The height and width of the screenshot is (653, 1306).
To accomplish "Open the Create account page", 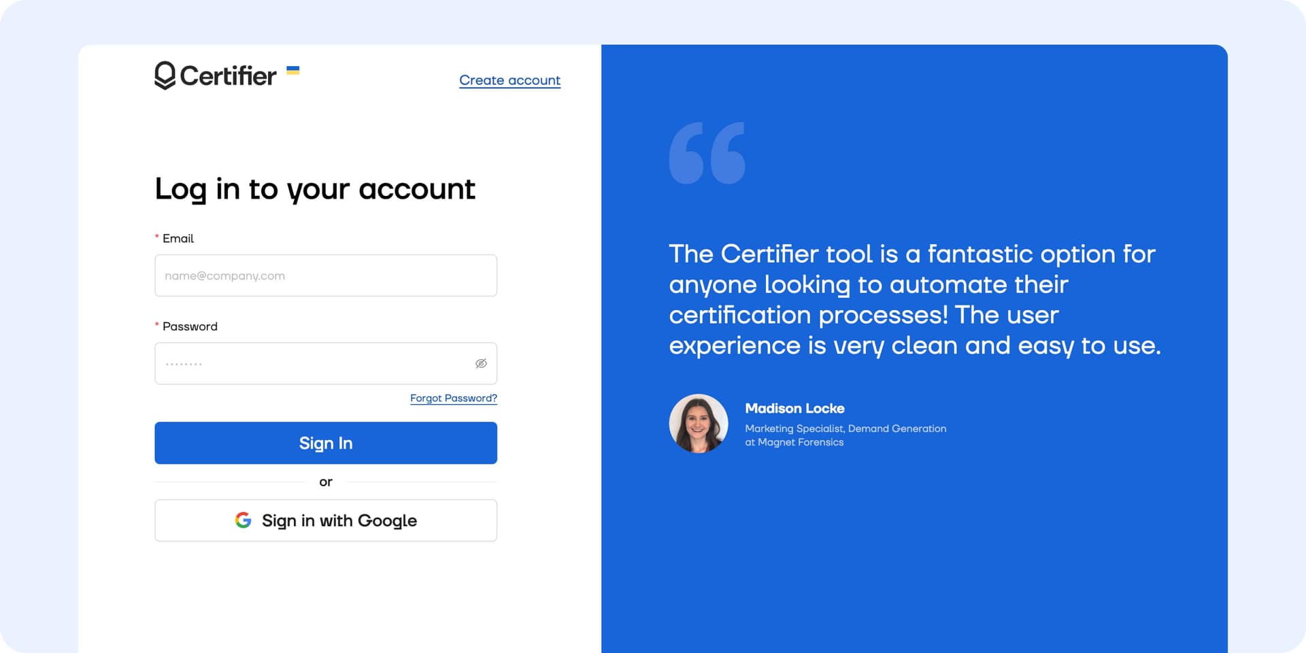I will pyautogui.click(x=509, y=80).
